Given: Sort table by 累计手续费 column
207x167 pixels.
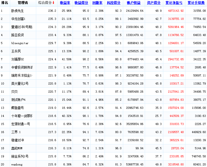Looking at the screenshot, I should point(196,3).
